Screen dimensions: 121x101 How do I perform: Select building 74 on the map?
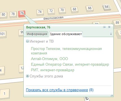tap(40, 12)
